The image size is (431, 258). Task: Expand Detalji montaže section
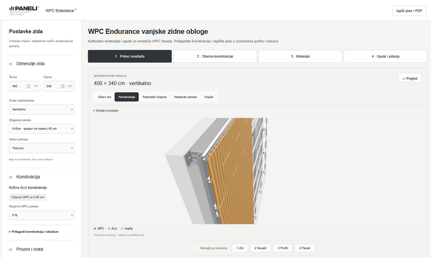pyautogui.click(x=106, y=111)
